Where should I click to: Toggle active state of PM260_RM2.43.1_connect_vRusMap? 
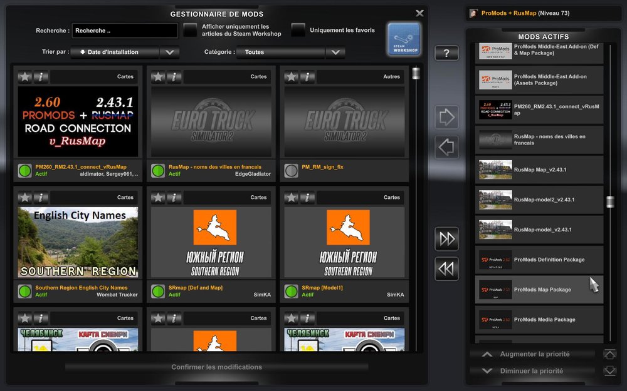click(x=25, y=171)
